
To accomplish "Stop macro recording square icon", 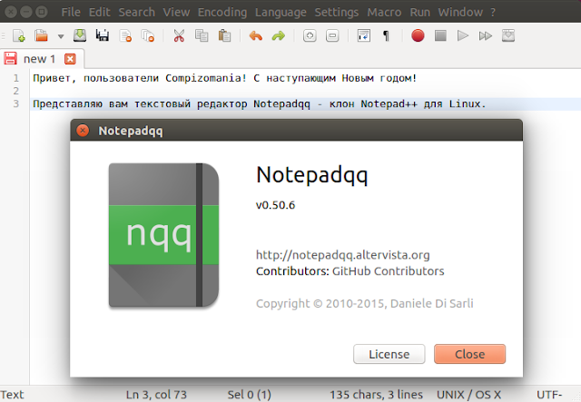I will point(440,36).
